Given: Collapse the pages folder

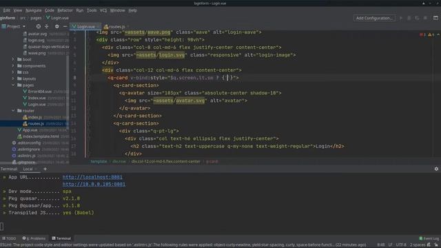Looking at the screenshot, I should 13,85.
